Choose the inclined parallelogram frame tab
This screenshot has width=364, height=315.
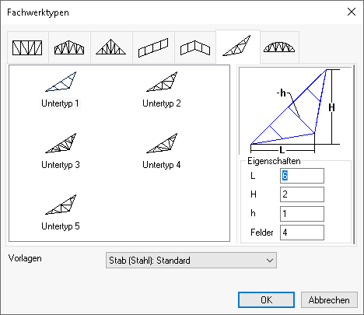(153, 47)
